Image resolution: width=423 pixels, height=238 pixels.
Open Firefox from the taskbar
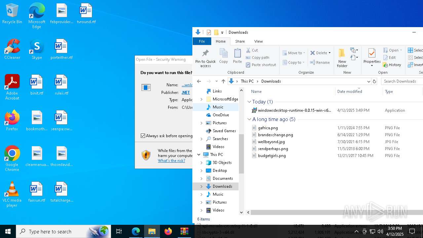[x=168, y=231]
